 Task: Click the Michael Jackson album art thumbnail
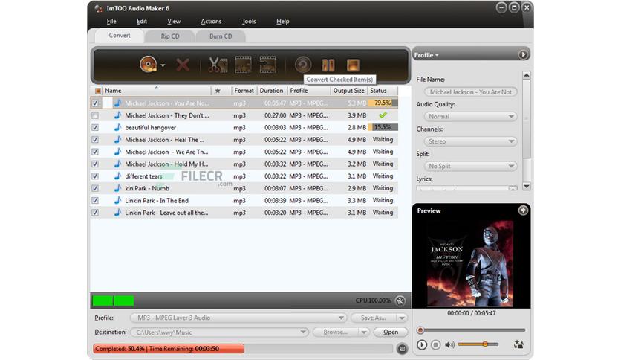(470, 263)
